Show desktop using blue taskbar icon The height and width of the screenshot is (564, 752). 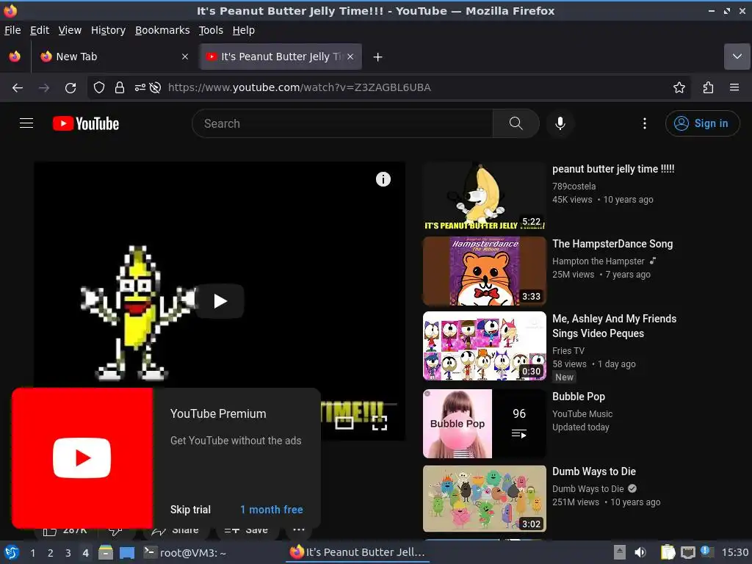(126, 553)
